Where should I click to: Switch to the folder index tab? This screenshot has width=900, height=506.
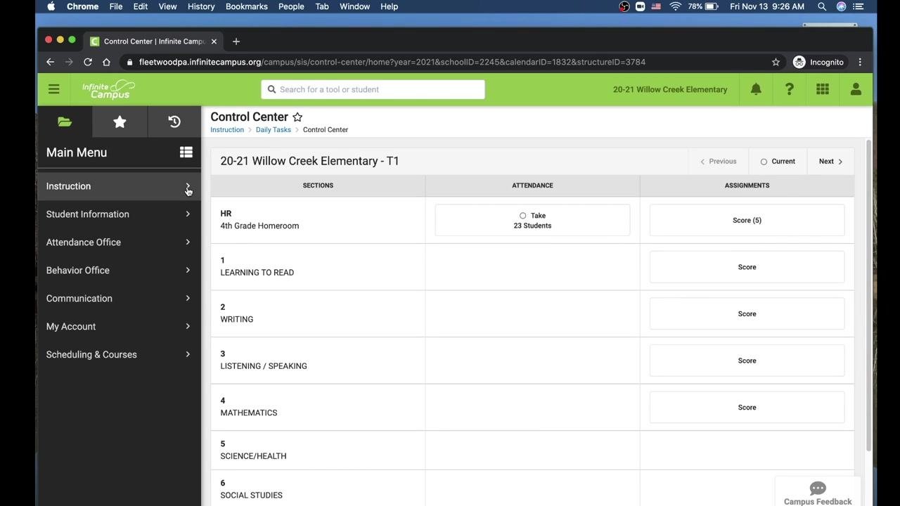pyautogui.click(x=65, y=122)
